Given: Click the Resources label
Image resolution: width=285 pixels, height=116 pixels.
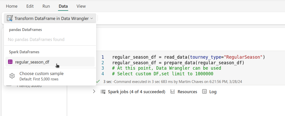Looking at the screenshot, I should tap(187, 92).
